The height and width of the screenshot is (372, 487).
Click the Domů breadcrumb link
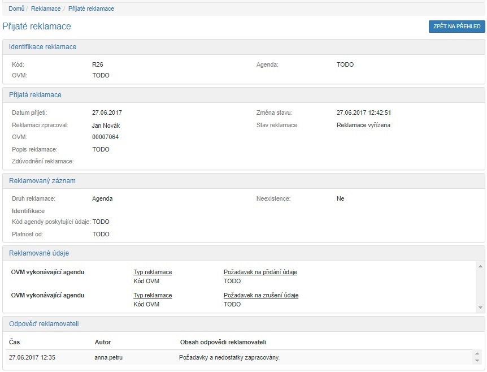16,9
